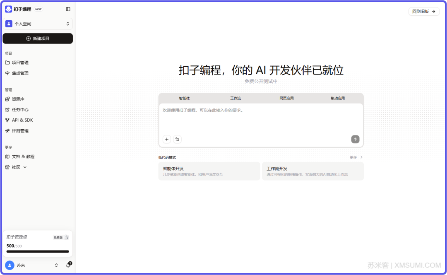Select the 工作流 tab
This screenshot has height=275, width=447.
pos(236,98)
